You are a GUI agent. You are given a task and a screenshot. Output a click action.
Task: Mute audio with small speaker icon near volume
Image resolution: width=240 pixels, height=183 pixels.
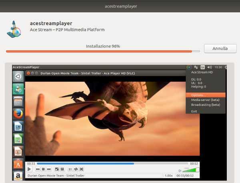(180, 171)
